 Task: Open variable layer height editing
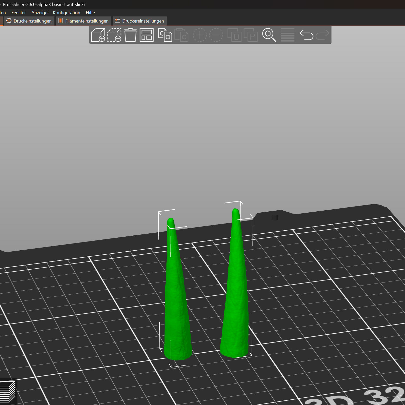pos(288,35)
